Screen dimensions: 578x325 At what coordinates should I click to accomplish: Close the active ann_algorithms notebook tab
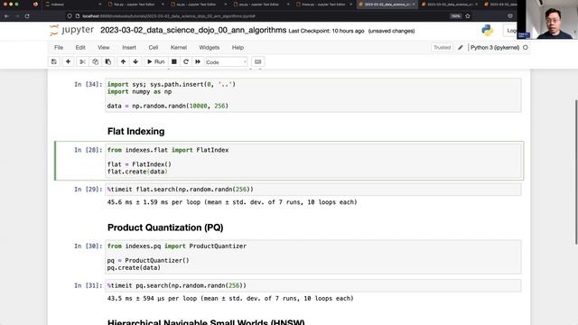tap(414, 5)
